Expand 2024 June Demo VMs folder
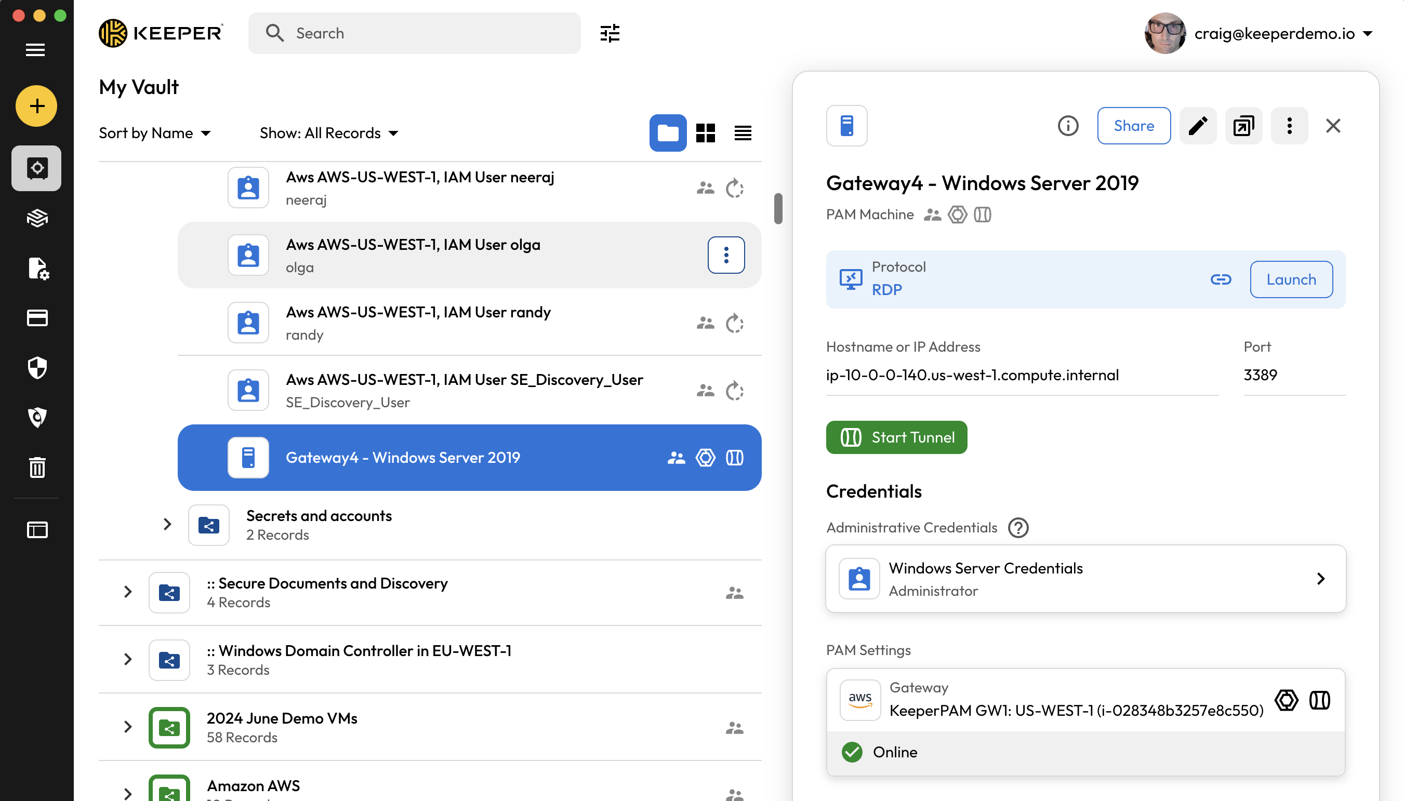1404x801 pixels. click(x=128, y=727)
